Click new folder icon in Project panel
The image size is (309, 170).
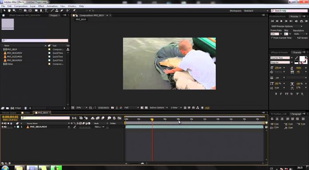8,108
